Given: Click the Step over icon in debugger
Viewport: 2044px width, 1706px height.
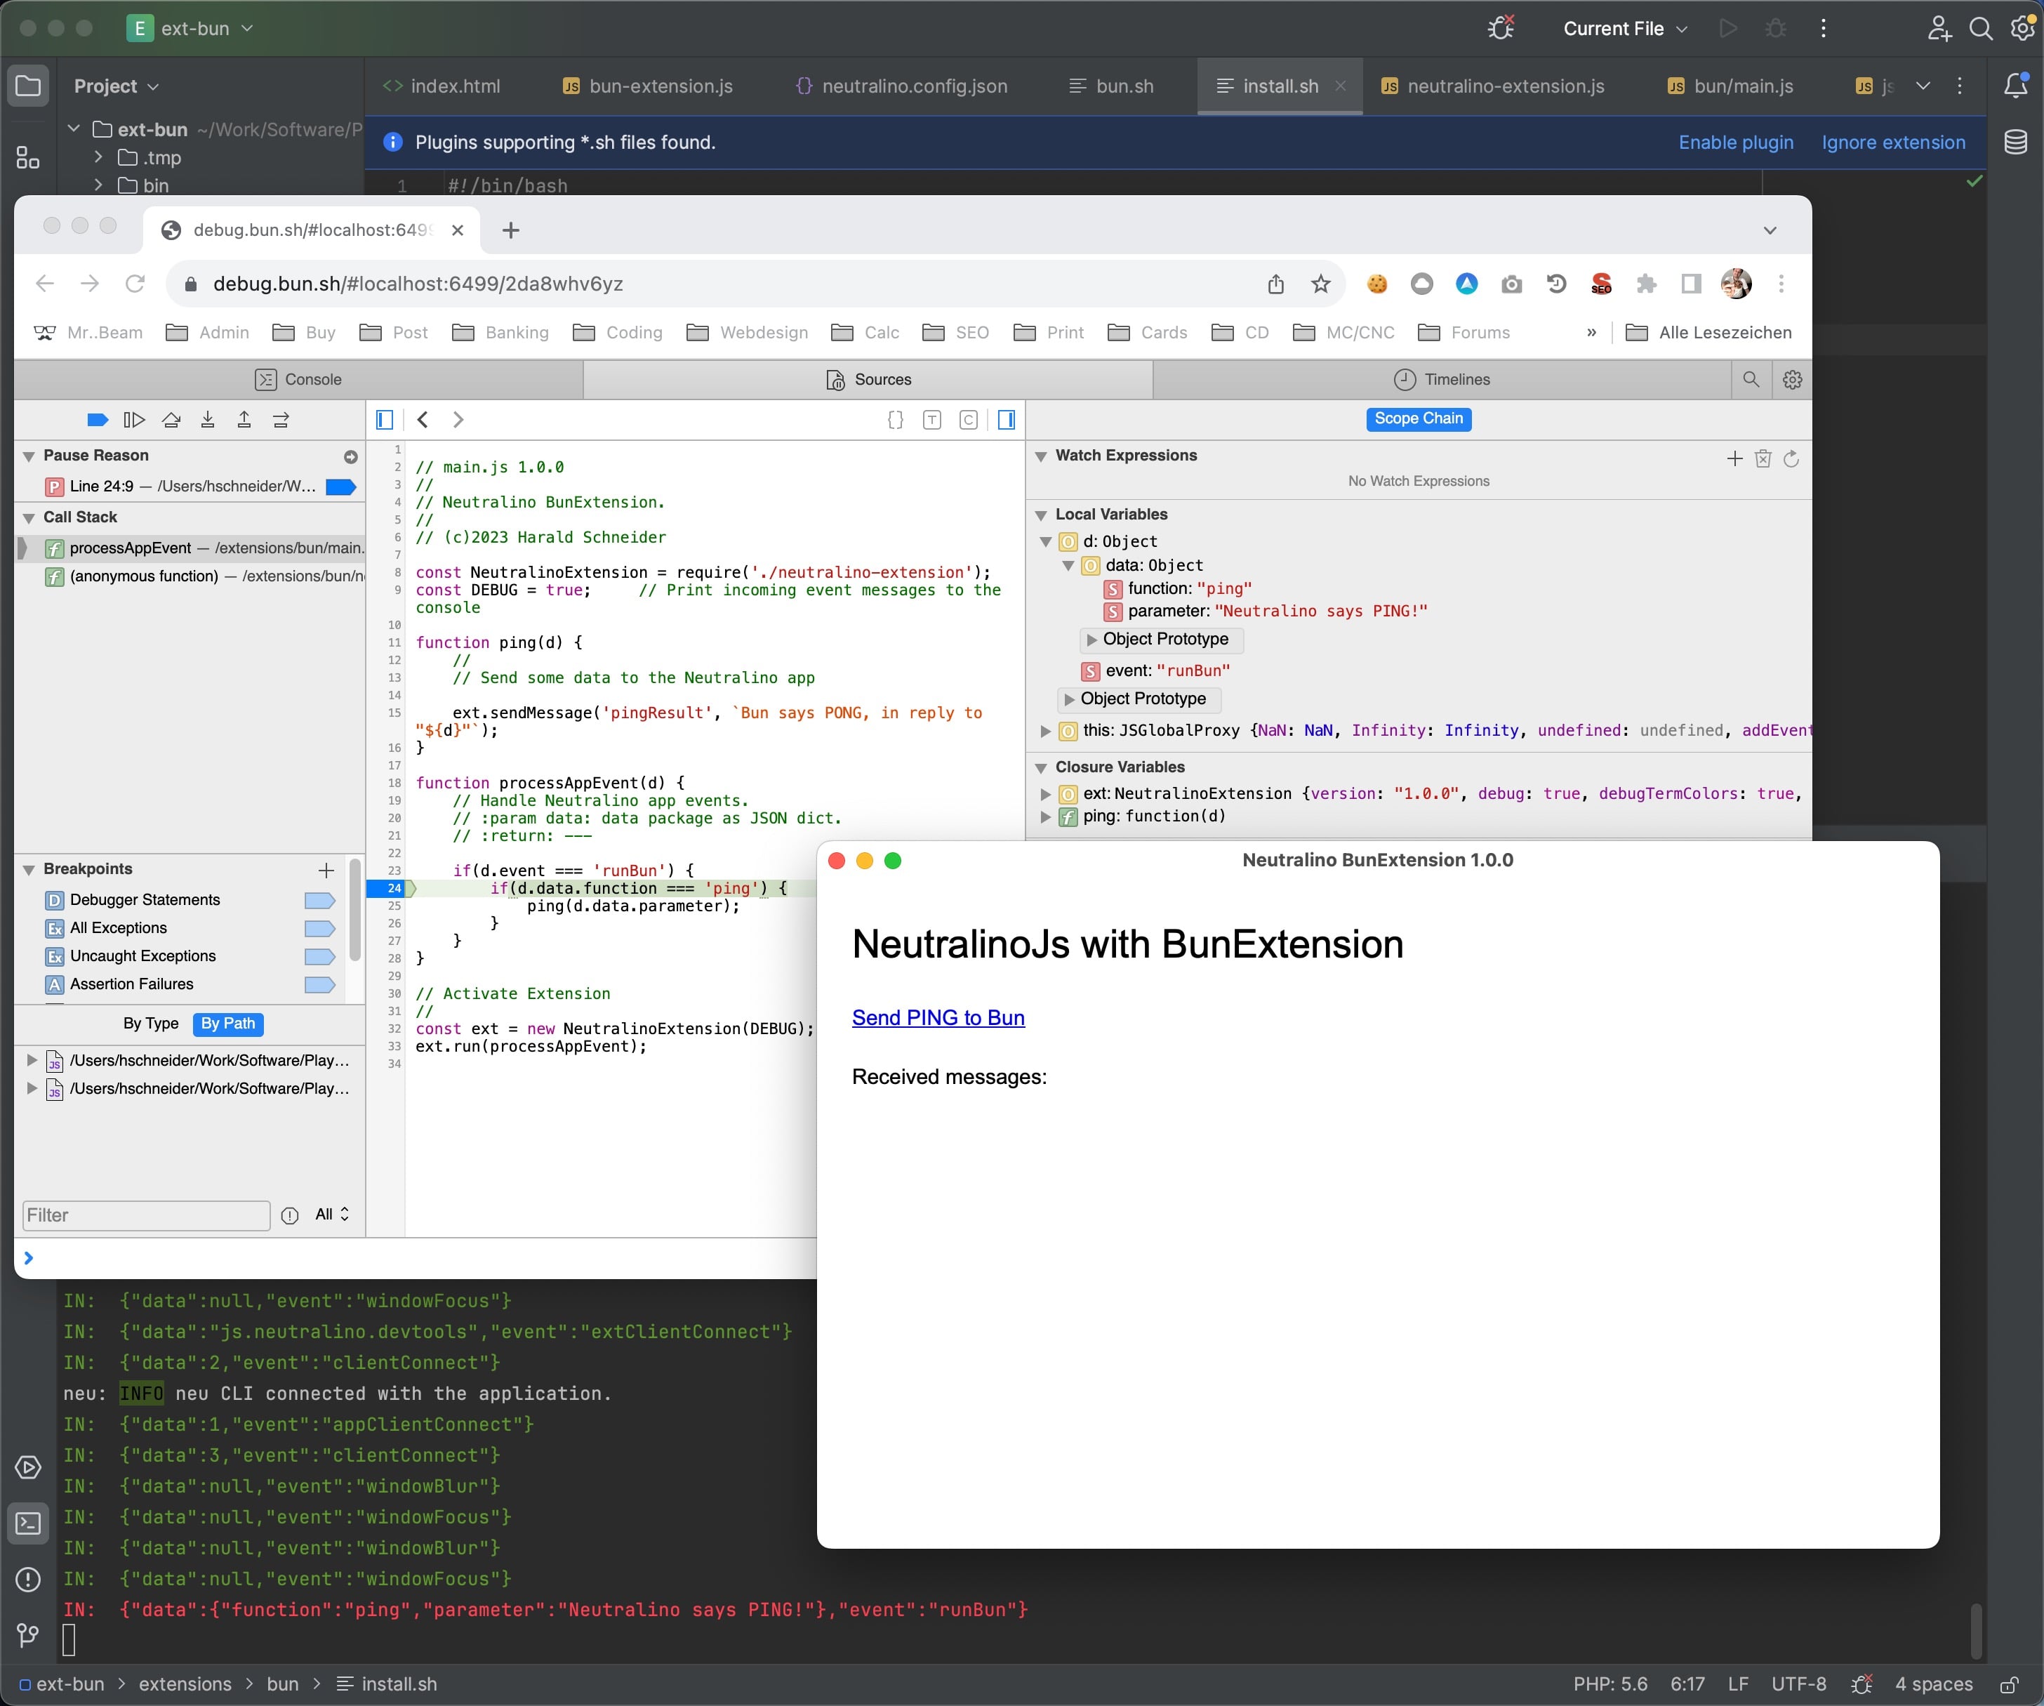Looking at the screenshot, I should pos(171,420).
